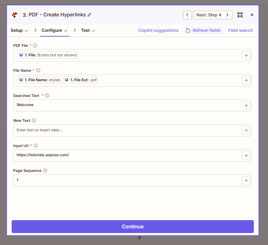The width and height of the screenshot is (268, 245).
Task: Click the info icon beside PDF File
Action: 35,46
